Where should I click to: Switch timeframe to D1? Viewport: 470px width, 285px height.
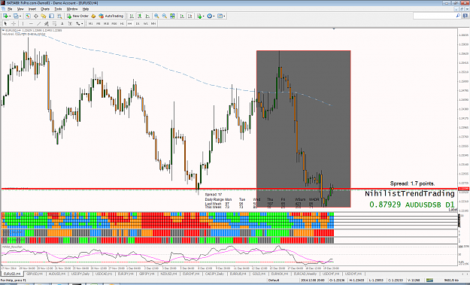point(138,23)
